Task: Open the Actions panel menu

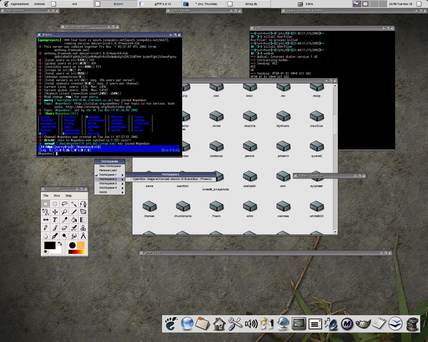Action: (x=39, y=4)
